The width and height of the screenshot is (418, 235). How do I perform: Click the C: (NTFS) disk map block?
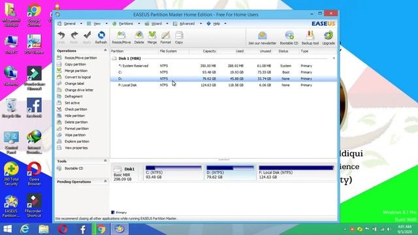tap(174, 172)
